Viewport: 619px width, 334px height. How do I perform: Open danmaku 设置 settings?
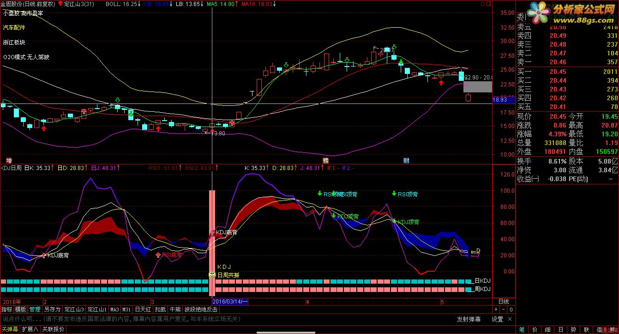[x=497, y=319]
